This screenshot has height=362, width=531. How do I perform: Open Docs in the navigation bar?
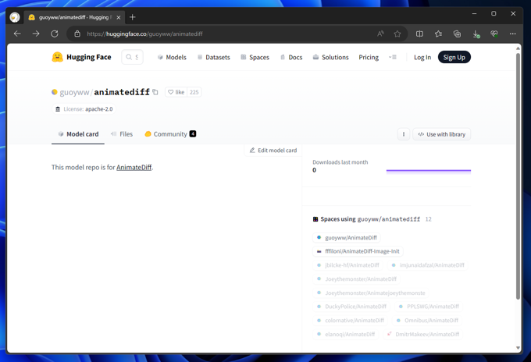291,57
